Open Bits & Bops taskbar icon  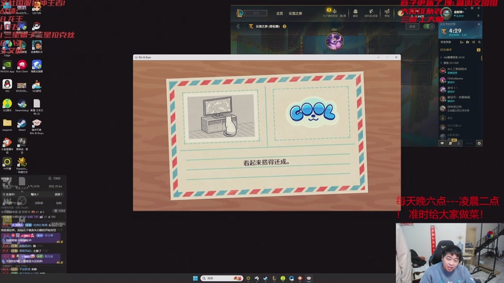309,278
